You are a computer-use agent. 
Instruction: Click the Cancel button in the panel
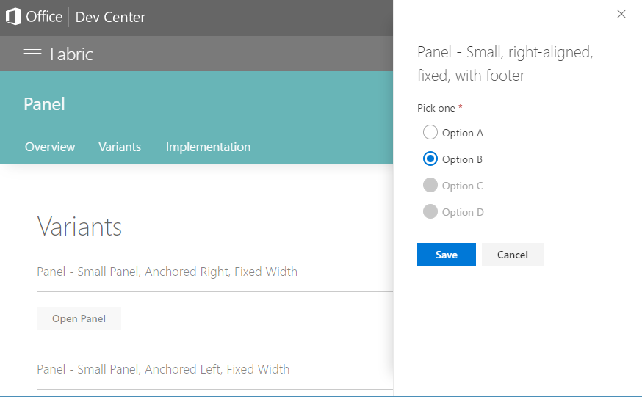point(512,255)
